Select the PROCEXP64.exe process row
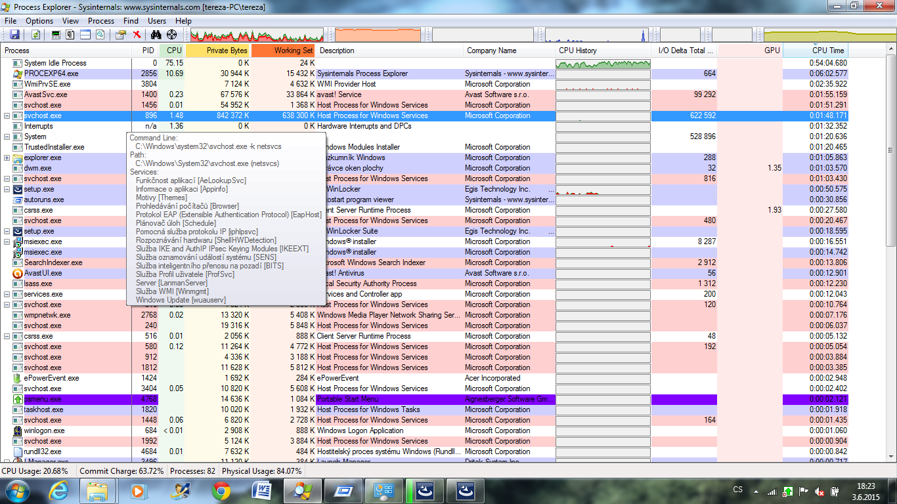Screen dimensions: 897x504 click(x=51, y=73)
